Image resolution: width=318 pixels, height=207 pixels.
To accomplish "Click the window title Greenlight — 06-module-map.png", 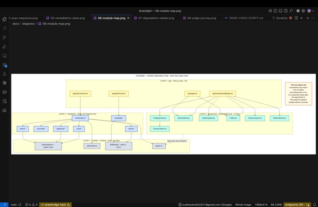I will click(x=160, y=11).
